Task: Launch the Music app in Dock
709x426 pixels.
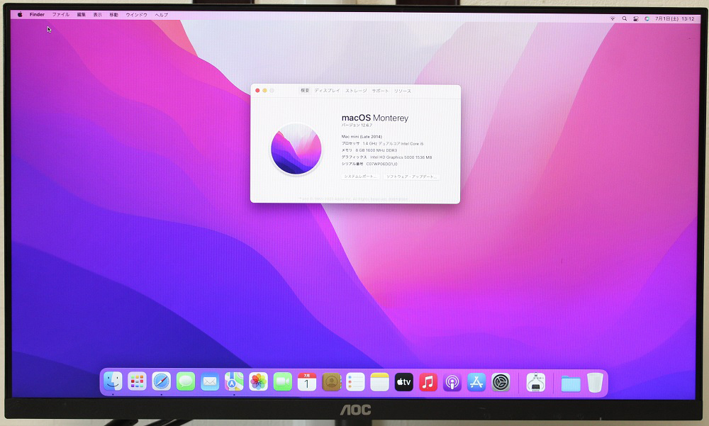Action: 428,382
